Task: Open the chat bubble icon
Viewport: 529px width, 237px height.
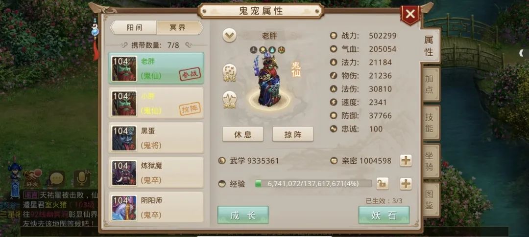Action: tap(57, 179)
